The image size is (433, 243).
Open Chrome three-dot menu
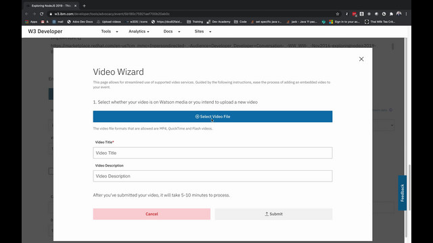[406, 13]
